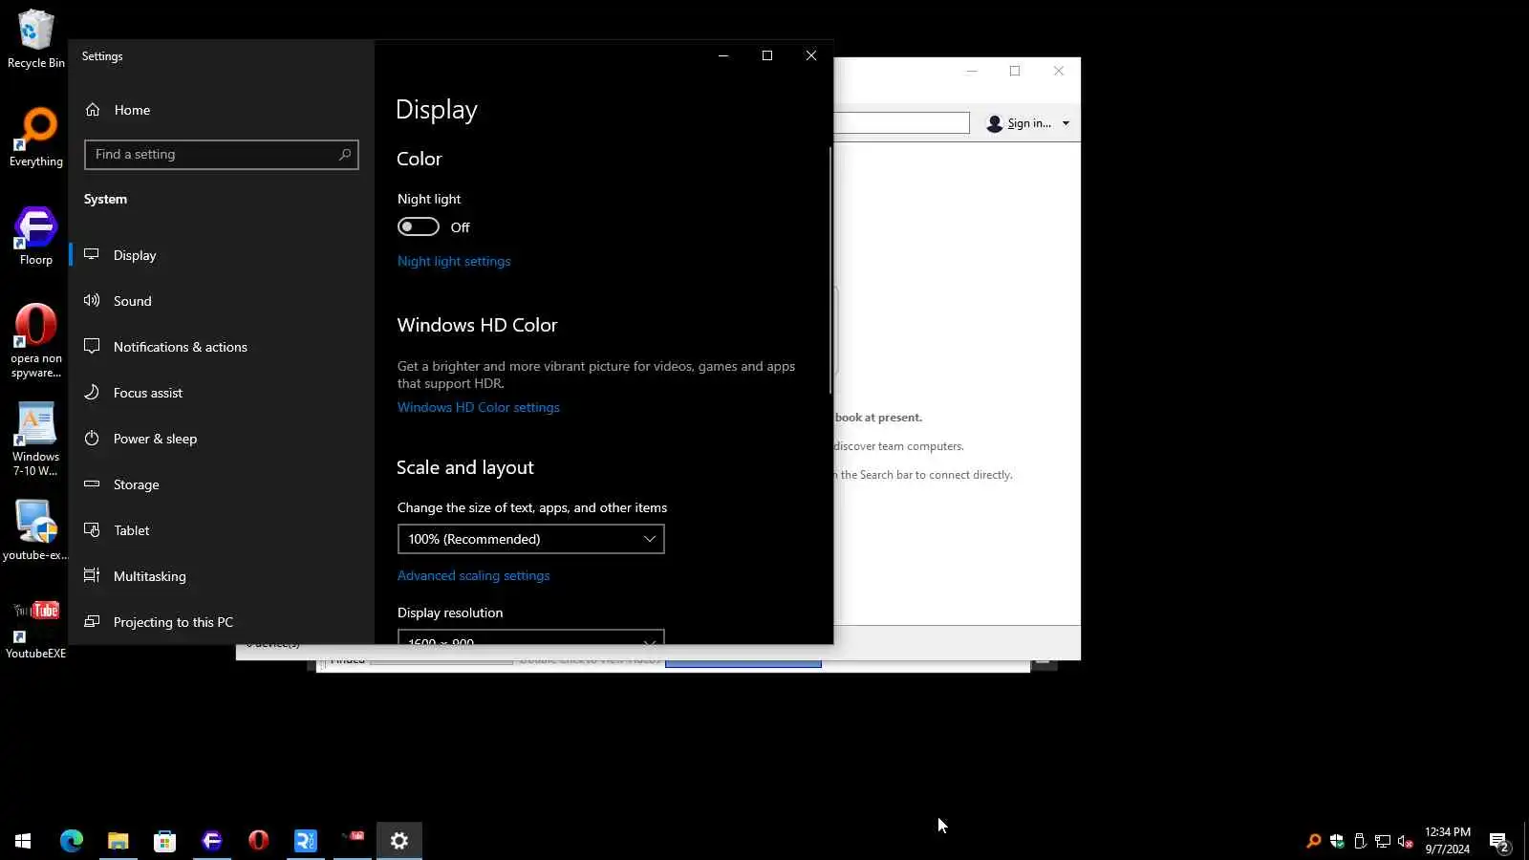Open Night light settings link
This screenshot has width=1529, height=860.
[454, 261]
